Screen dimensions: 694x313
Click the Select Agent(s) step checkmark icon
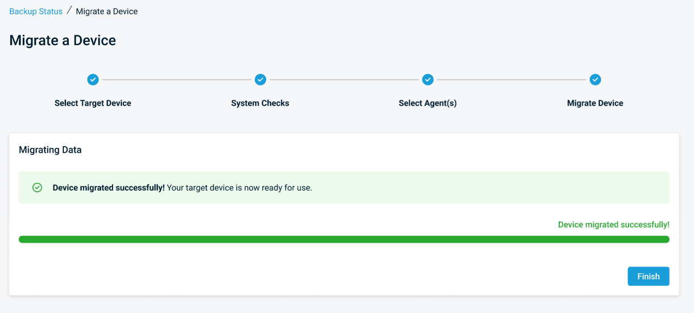(428, 79)
